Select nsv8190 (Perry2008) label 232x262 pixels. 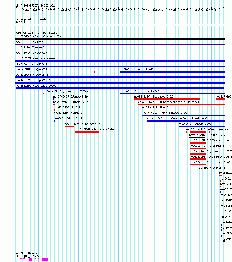212,168
